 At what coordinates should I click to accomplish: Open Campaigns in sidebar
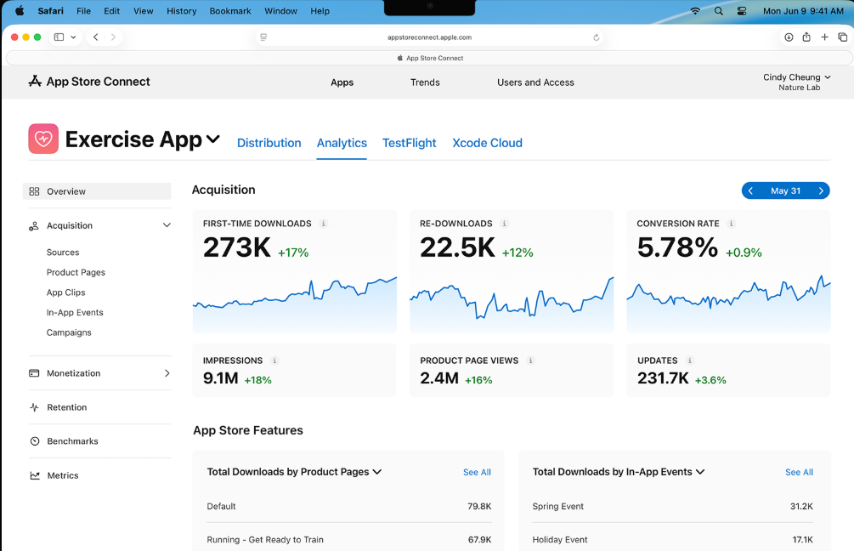tap(69, 332)
